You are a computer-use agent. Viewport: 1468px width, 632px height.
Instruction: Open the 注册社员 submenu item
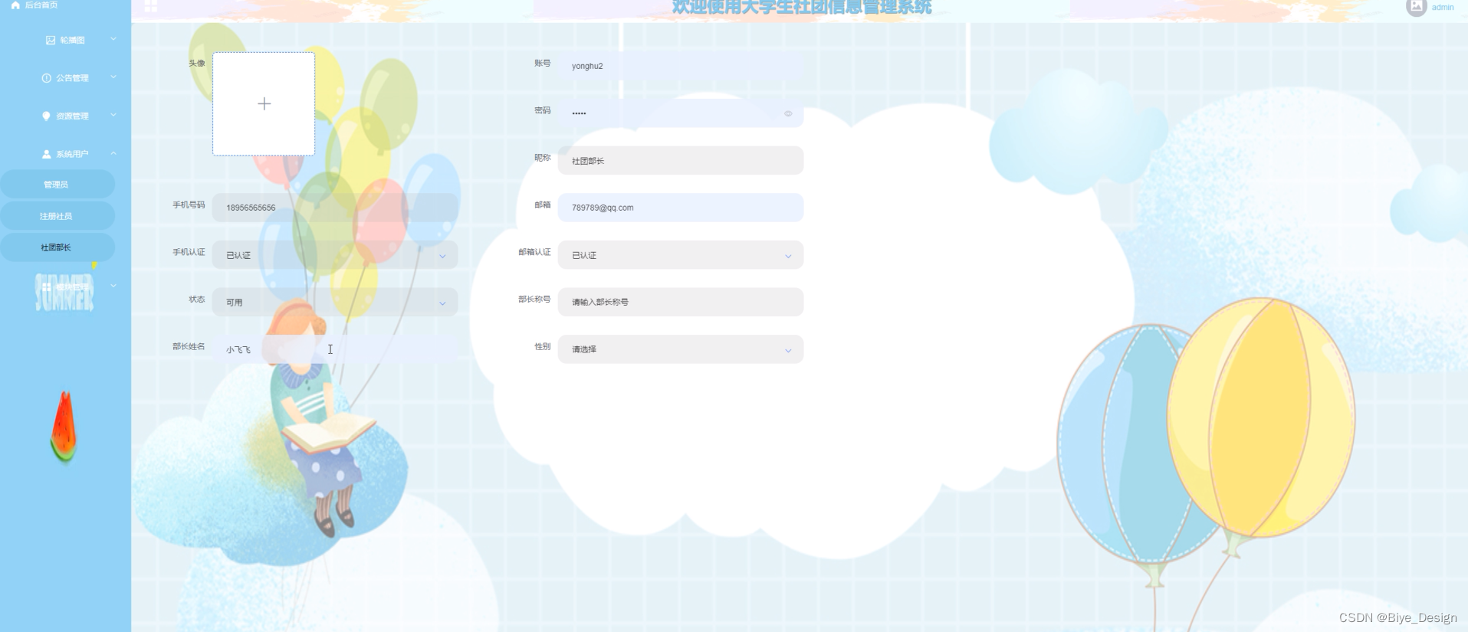point(57,216)
